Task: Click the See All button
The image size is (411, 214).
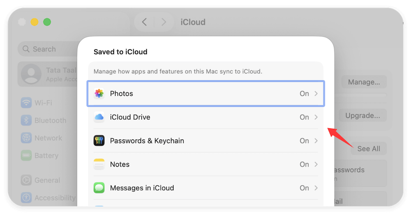Action: coord(368,149)
